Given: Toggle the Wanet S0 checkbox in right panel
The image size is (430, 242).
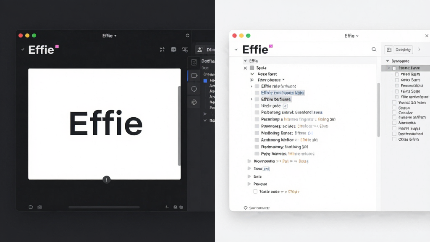Looking at the screenshot, I should (x=394, y=103).
